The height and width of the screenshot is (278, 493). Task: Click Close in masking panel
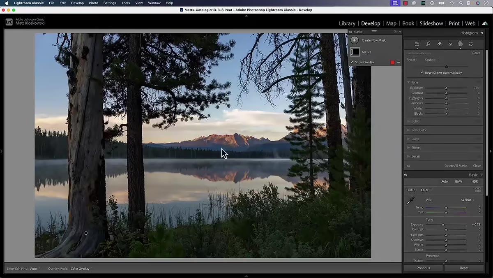tap(477, 166)
